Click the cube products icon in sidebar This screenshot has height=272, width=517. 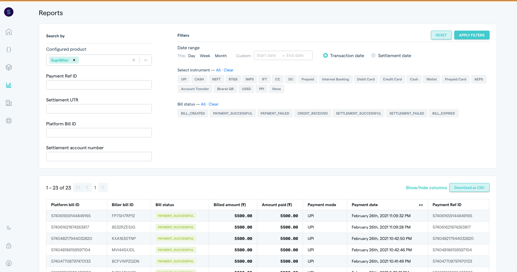[x=9, y=67]
